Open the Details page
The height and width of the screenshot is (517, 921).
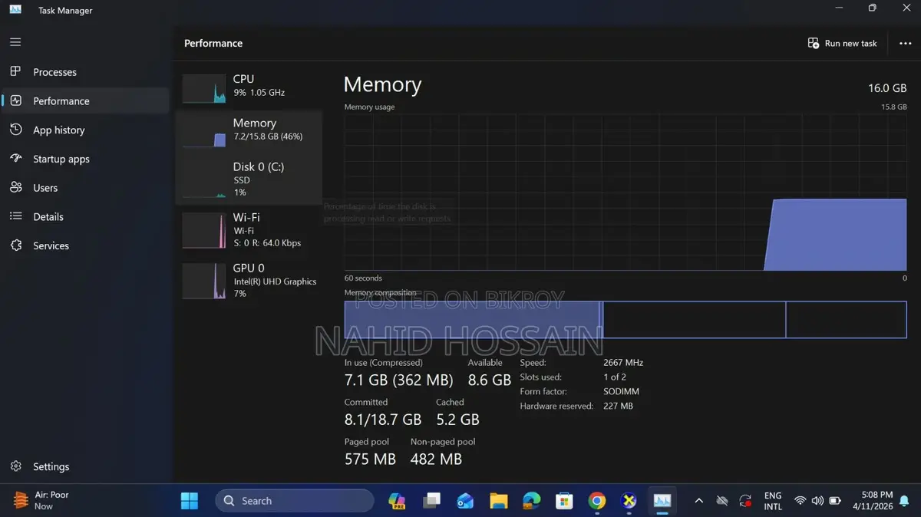pos(84,217)
